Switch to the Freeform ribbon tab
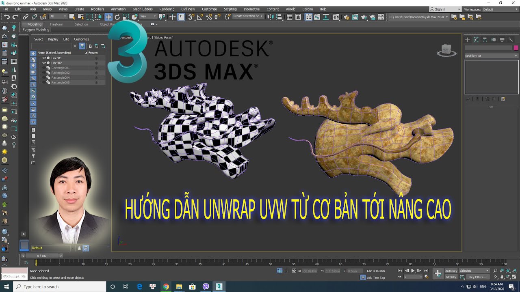The height and width of the screenshot is (292, 520). click(56, 24)
